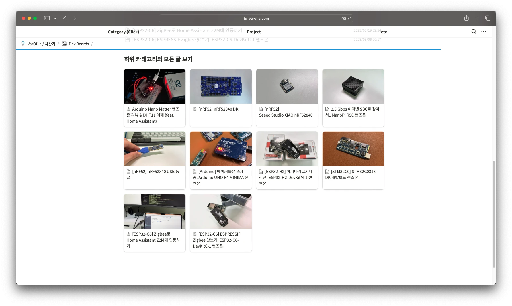Open the Arduino Nano Matter post thumbnail
Viewport: 512px width, 306px height.
coord(155,86)
